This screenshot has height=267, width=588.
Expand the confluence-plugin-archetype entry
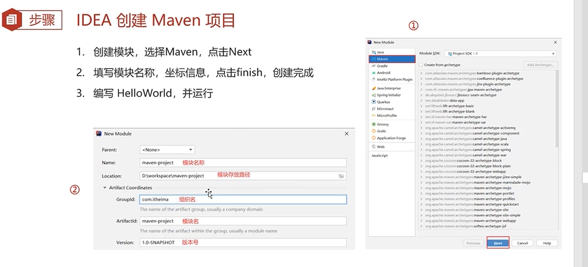[421, 78]
